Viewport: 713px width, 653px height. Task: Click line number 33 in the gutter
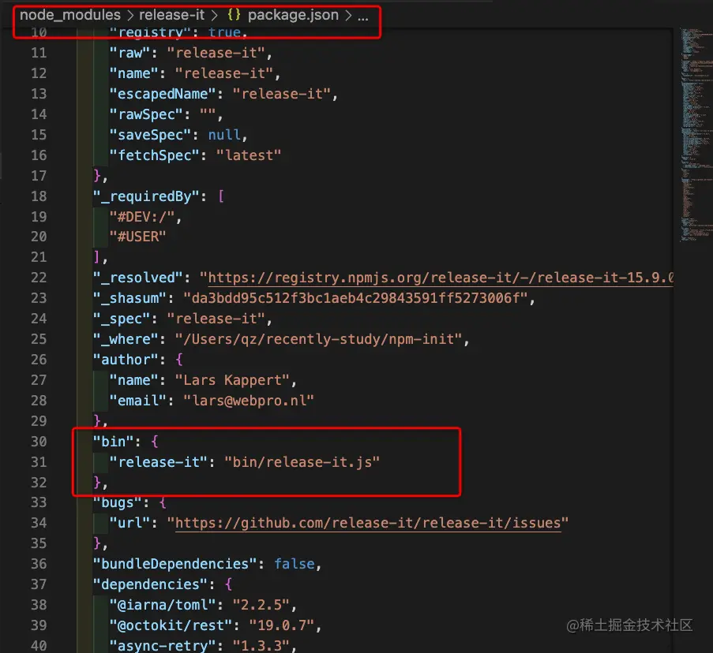tap(39, 502)
